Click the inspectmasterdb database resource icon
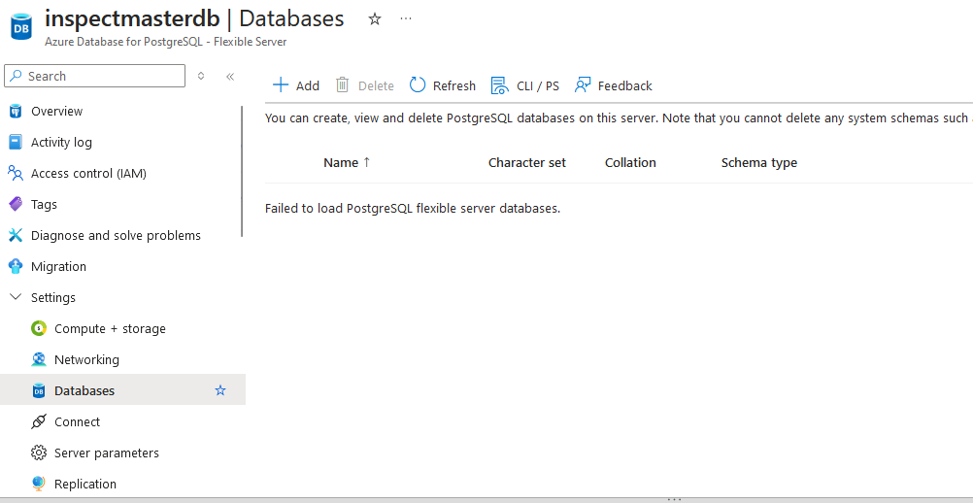 point(21,26)
